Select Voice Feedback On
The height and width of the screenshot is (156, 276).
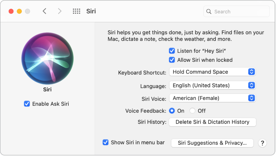pos(172,111)
